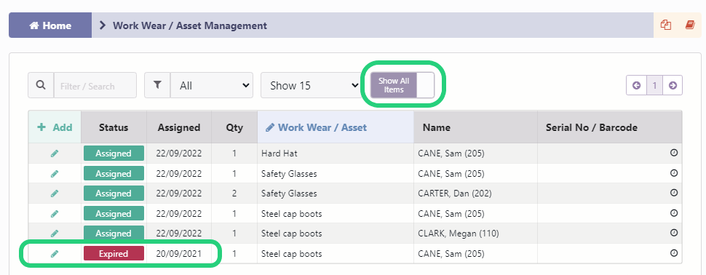Click Assigned status badge for Hard Hat
The height and width of the screenshot is (275, 706).
click(x=114, y=154)
